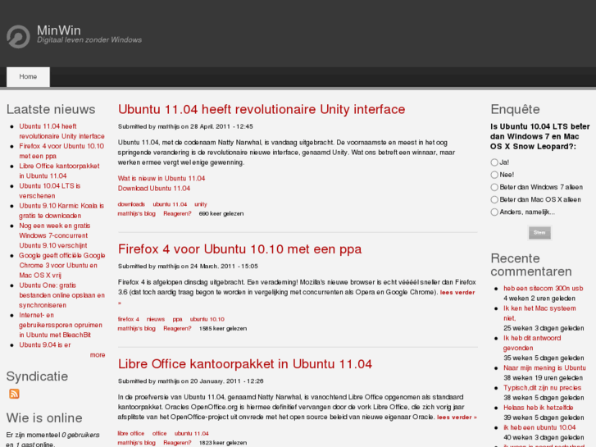This screenshot has height=447, width=596.
Task: Open sidebar news 'Ubuntu 9.04 is er'
Action: 45,345
